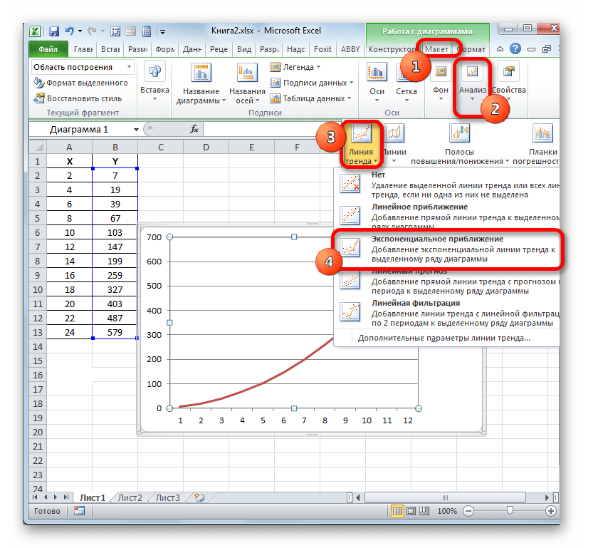Viewport: 598px width, 548px height.
Task: Click Формат выделенного button
Action: pyautogui.click(x=80, y=83)
